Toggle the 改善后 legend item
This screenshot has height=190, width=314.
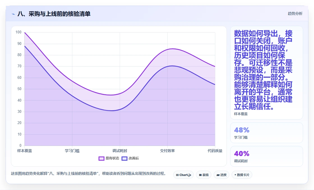point(130,158)
